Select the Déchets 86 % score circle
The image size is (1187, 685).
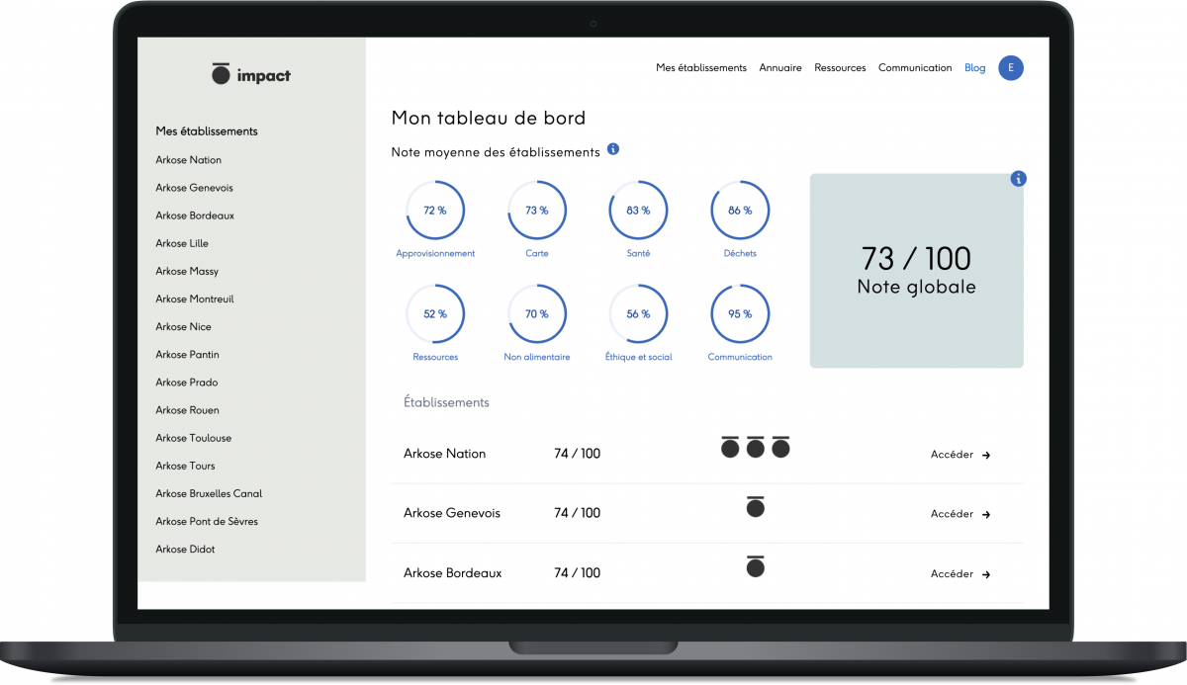[x=740, y=211]
